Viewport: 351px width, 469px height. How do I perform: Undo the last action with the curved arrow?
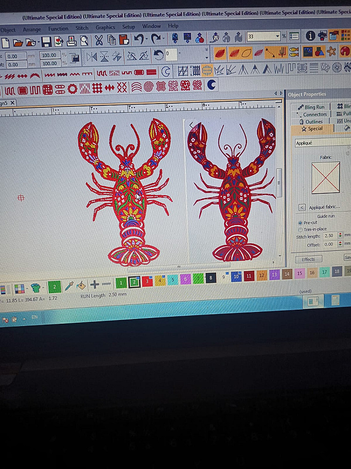(139, 39)
